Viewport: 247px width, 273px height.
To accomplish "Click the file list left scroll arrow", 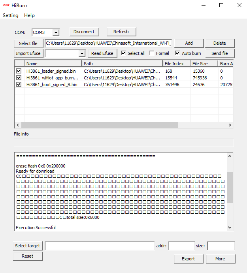I will pos(18,125).
